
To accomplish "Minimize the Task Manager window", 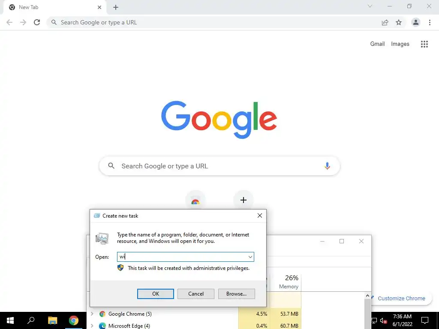I will click(x=322, y=241).
